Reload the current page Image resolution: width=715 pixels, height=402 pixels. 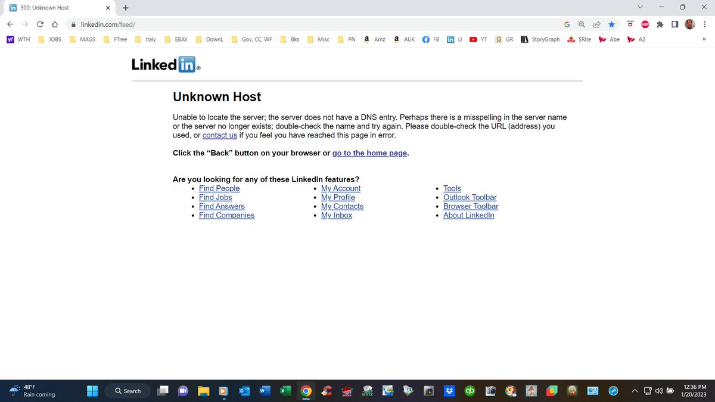[40, 24]
